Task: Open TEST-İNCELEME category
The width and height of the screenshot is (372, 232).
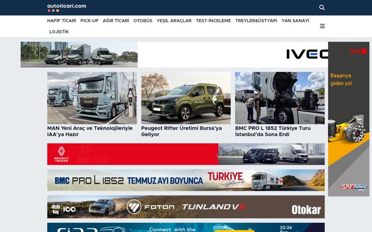Action: (x=213, y=21)
